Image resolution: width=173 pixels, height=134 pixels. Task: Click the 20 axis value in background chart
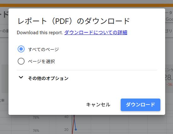coord(66,130)
